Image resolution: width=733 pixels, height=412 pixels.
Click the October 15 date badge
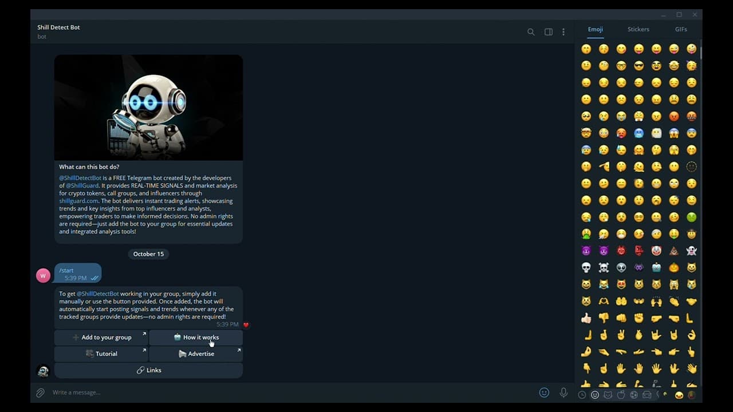tap(148, 254)
